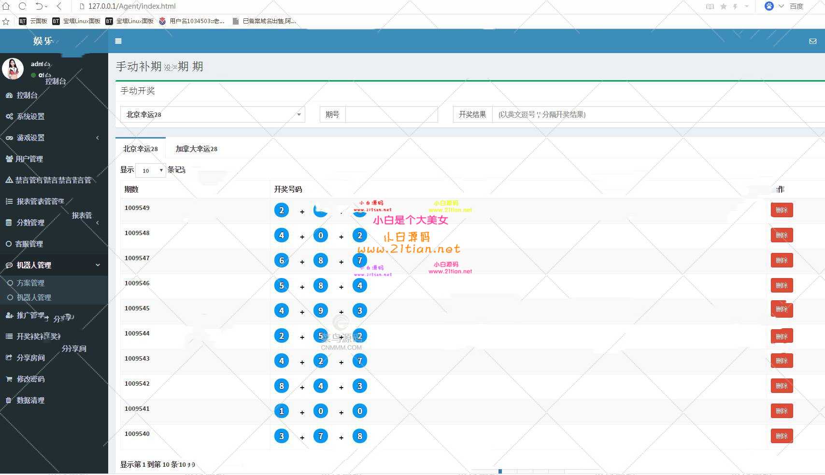This screenshot has height=475, width=825.
Task: Open 数据清理 trash menu item
Action: pos(30,400)
